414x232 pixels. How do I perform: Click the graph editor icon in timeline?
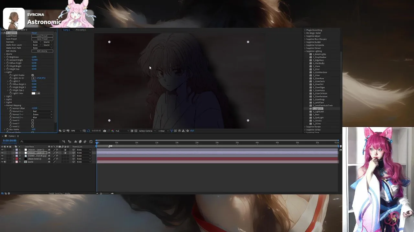point(91,142)
